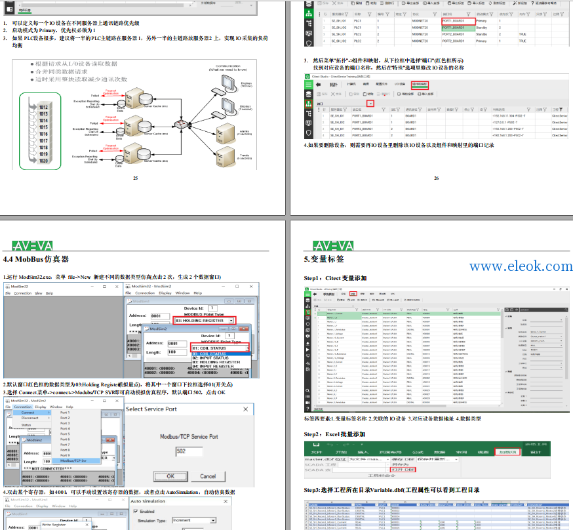Image resolution: width=573 pixels, height=530 pixels.
Task: Open the red-boxed port dropdown arrow
Action: click(370, 104)
